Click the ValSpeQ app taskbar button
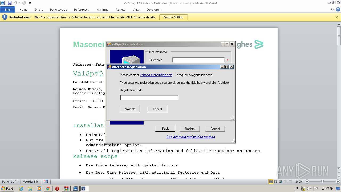Screen dimensions: 341x192 (84, 189)
